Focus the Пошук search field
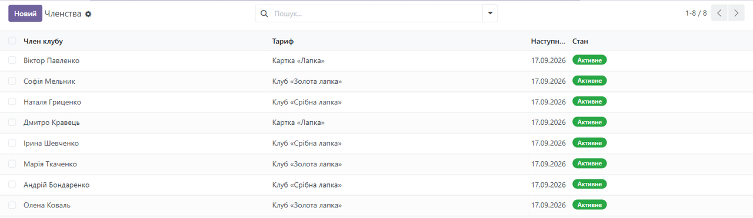This screenshot has height=218, width=753. (376, 13)
